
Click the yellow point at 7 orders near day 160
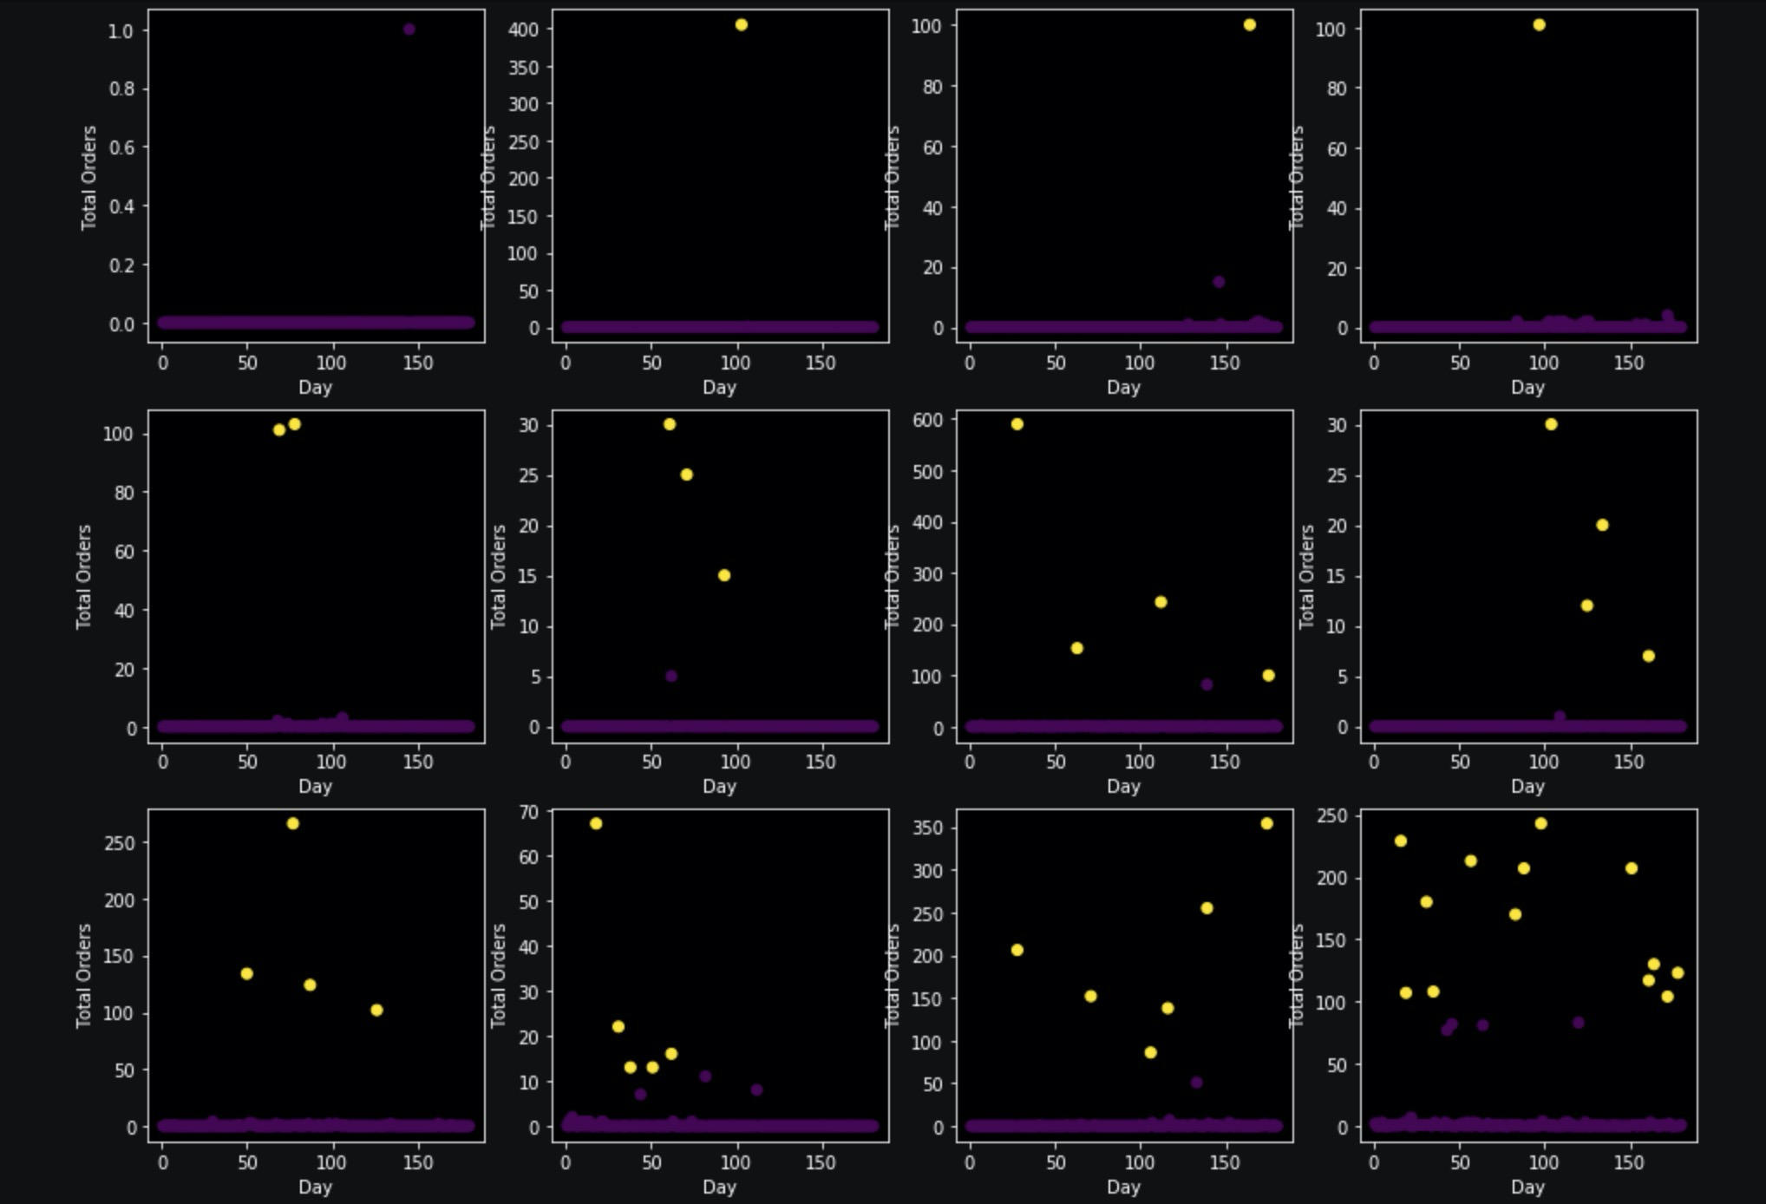coord(1648,655)
